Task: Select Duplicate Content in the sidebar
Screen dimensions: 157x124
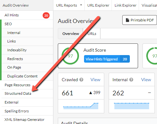Action: pyautogui.click(x=22, y=76)
